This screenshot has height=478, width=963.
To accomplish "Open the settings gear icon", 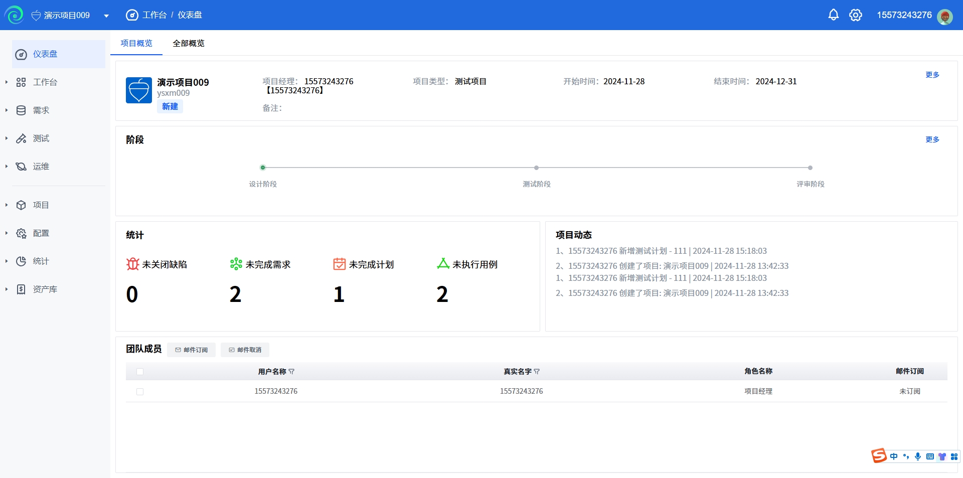I will click(x=855, y=15).
